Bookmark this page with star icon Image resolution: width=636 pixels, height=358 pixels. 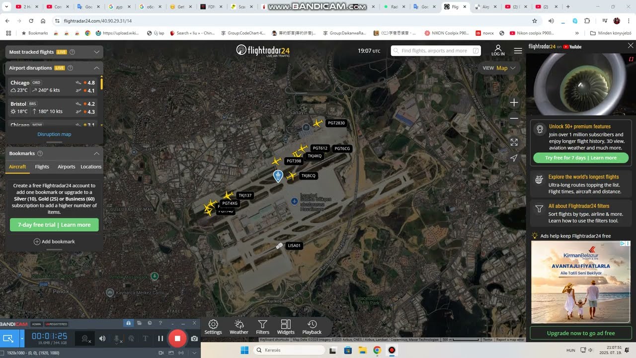535,21
